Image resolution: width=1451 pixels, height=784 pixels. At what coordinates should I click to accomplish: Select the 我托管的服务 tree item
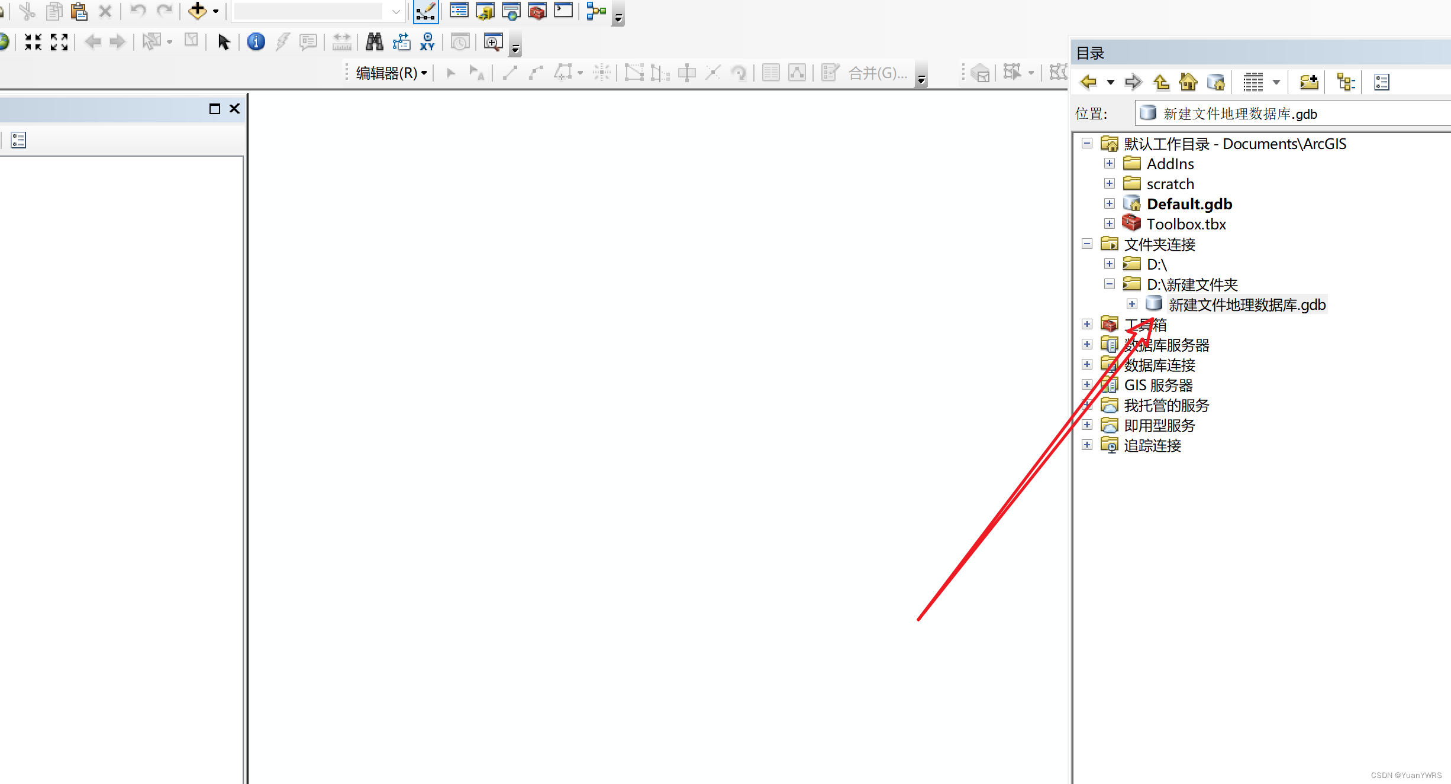click(x=1166, y=405)
